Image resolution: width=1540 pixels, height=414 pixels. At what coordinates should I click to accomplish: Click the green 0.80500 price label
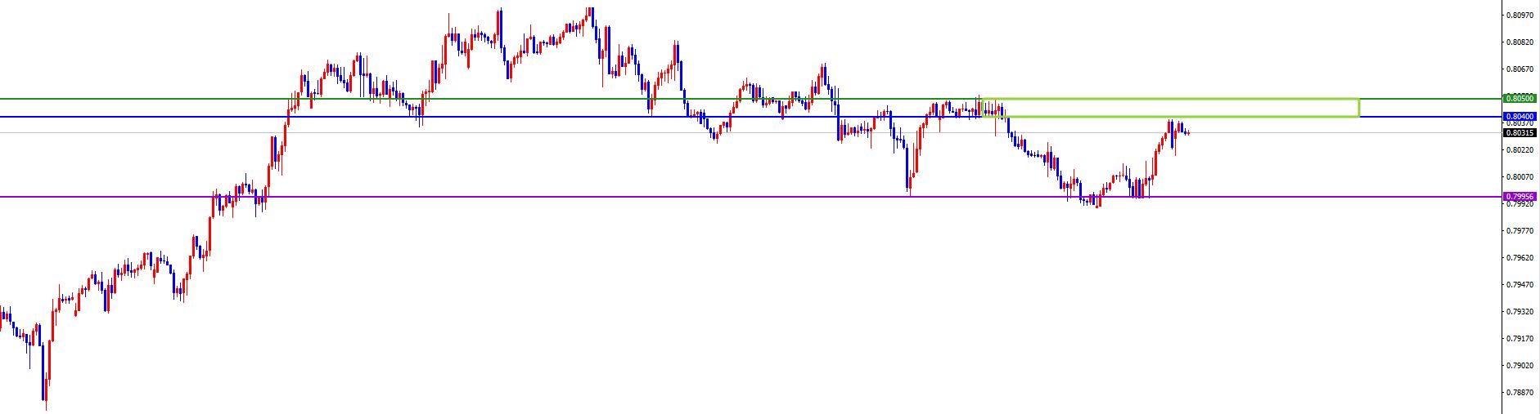1520,98
